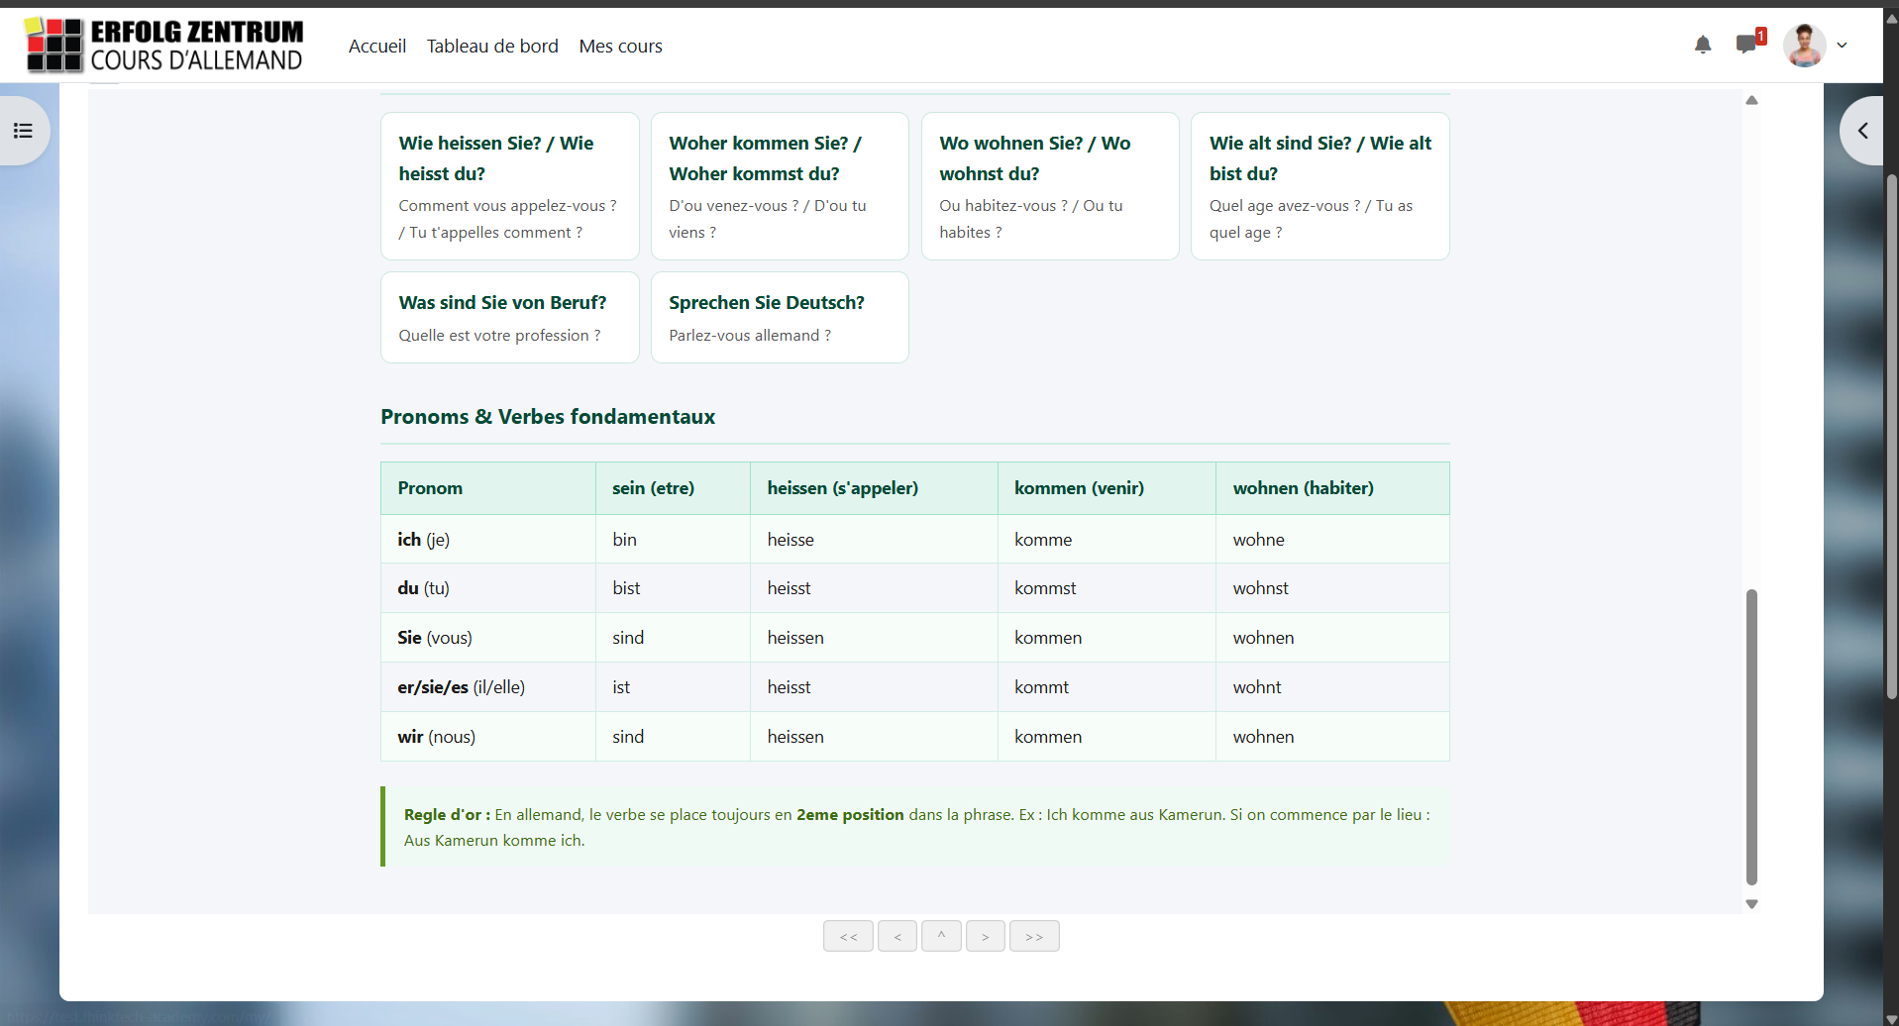Click the user profile avatar
Screen dimensions: 1899x1026
click(1804, 46)
